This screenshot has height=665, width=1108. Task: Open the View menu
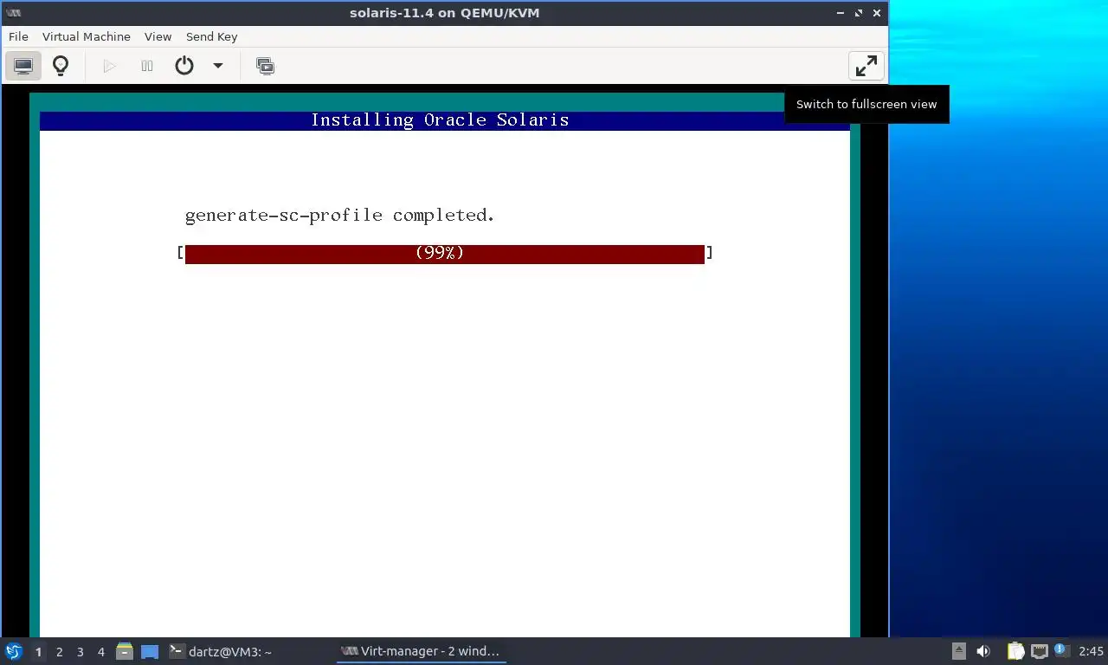coord(158,36)
